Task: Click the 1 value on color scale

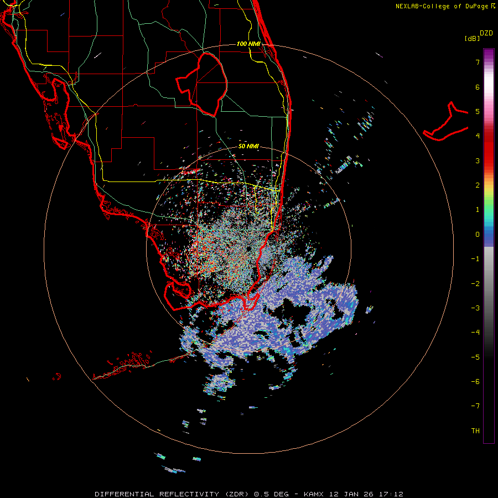Action: 478,210
